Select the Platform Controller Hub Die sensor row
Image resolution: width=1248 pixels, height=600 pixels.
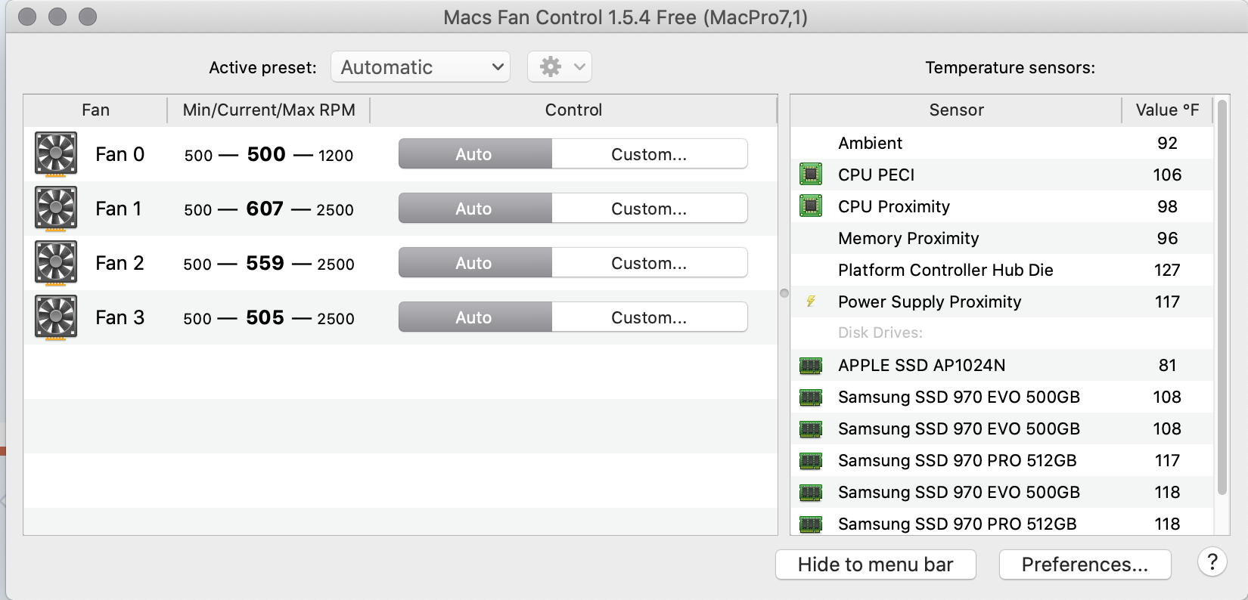945,270
